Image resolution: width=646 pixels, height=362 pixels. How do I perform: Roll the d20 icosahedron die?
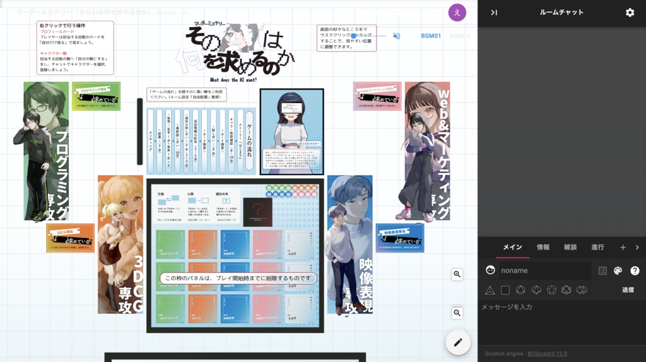(566, 290)
